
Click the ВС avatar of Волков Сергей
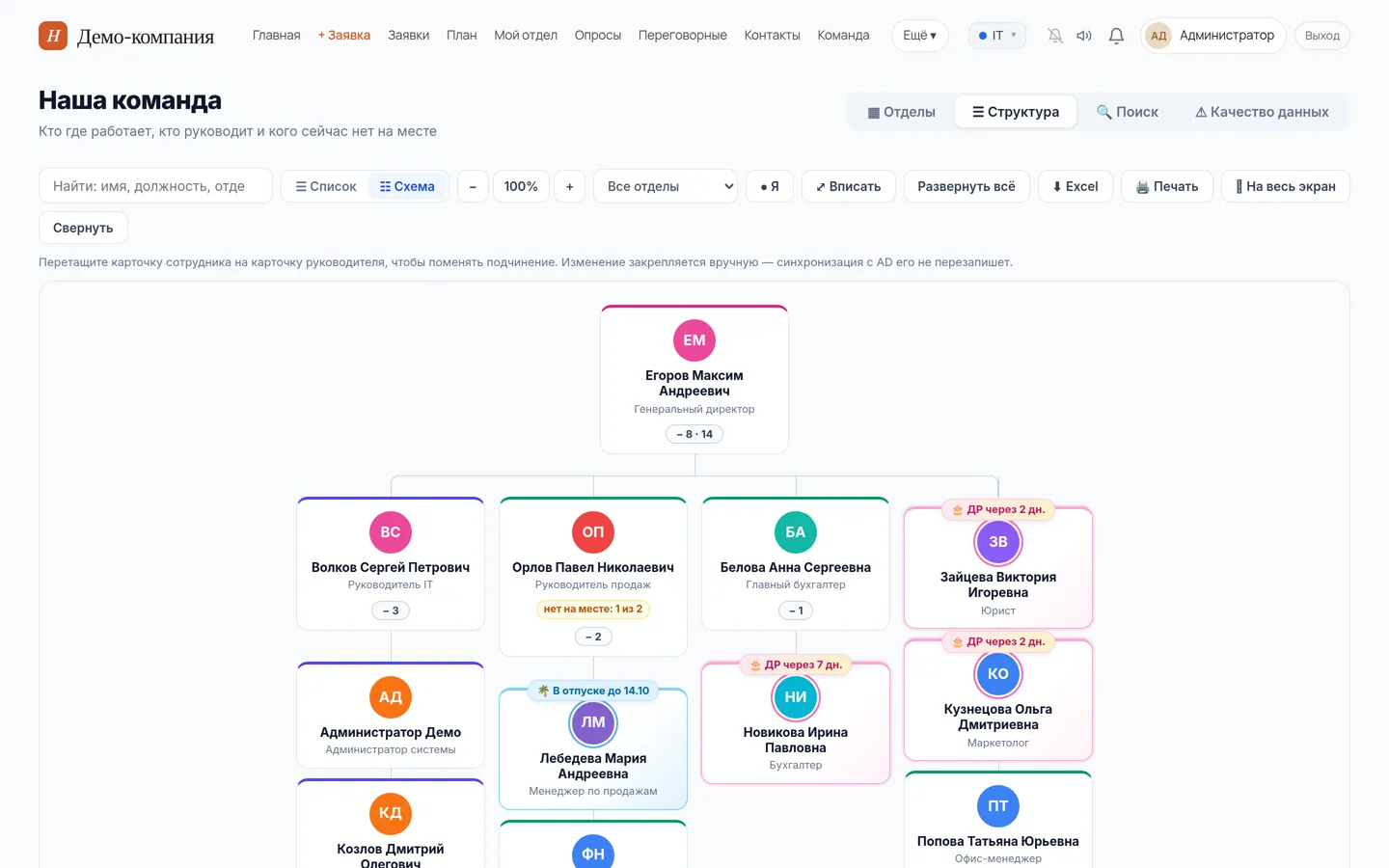coord(391,532)
